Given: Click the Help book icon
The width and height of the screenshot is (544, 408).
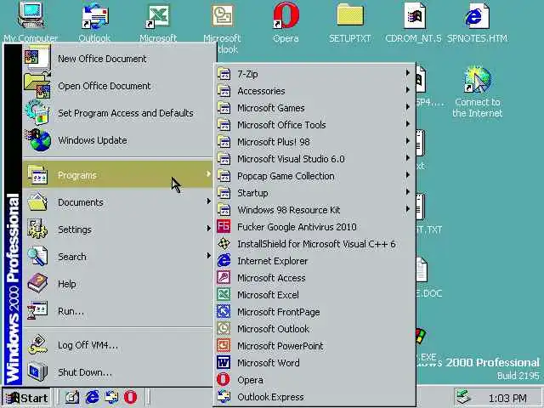Looking at the screenshot, I should pos(37,283).
